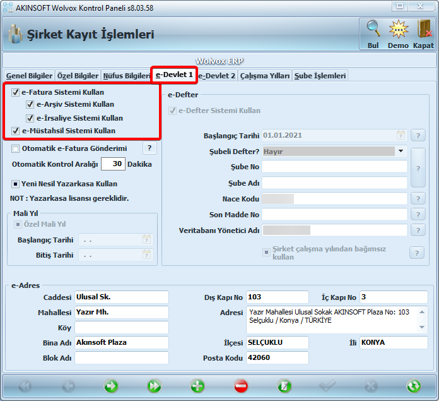Open the Şubeli Defter dropdown
The height and width of the screenshot is (401, 439).
pos(401,152)
